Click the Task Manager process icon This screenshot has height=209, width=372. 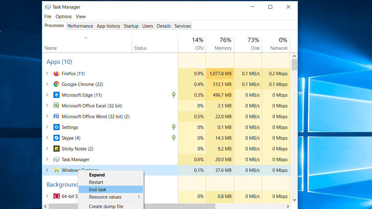point(56,159)
